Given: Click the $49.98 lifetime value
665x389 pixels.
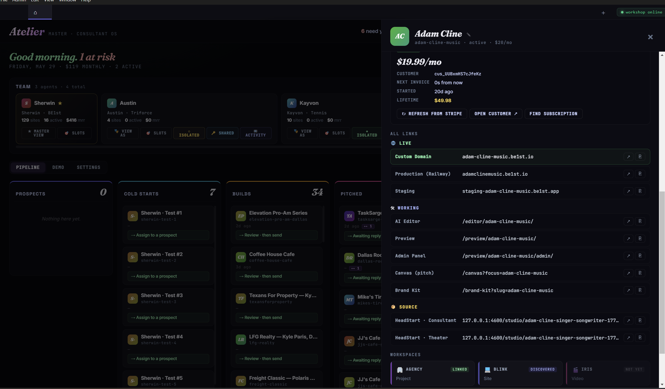Looking at the screenshot, I should [x=443, y=101].
